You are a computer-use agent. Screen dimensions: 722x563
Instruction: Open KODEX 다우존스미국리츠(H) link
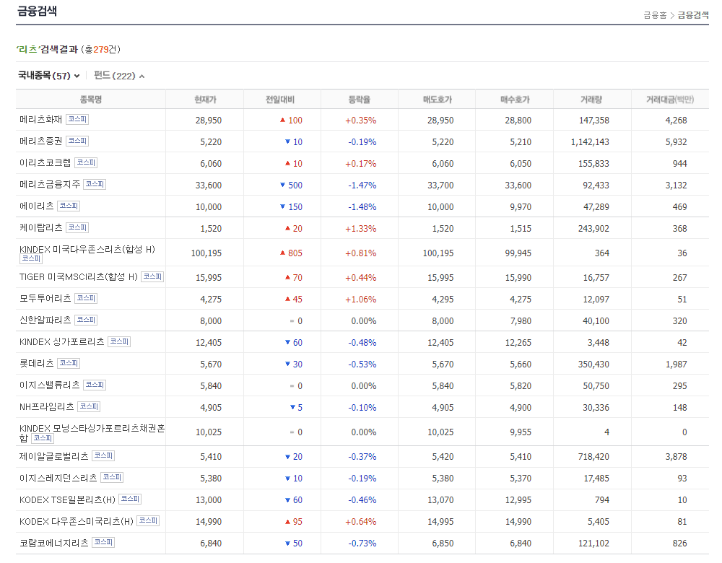77,521
